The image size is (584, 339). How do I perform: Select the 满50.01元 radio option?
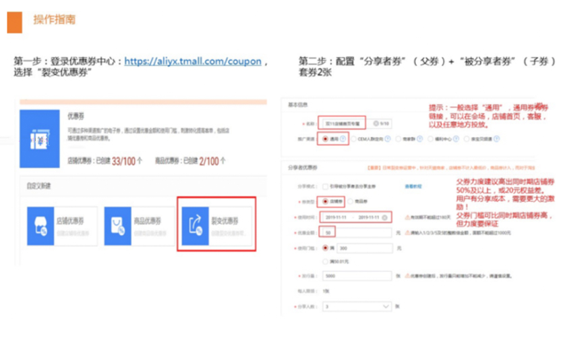(325, 261)
